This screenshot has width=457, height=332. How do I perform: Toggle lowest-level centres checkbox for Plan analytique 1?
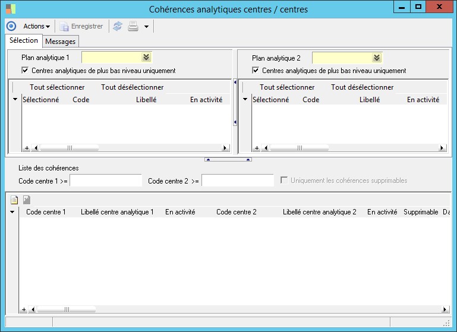point(25,71)
